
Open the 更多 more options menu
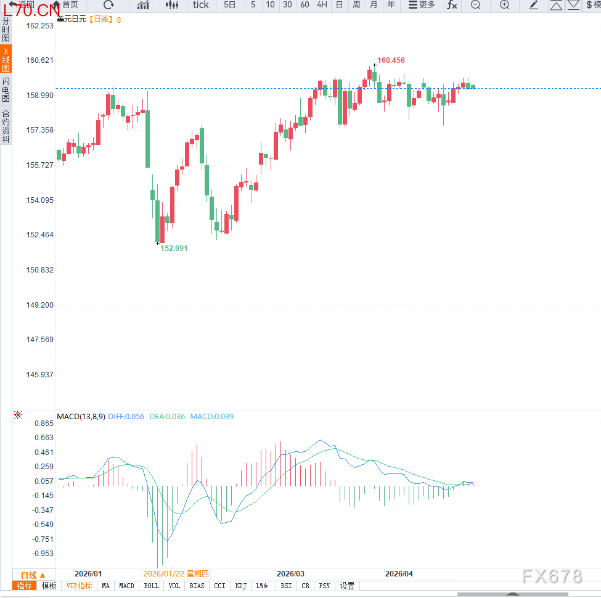click(x=422, y=5)
